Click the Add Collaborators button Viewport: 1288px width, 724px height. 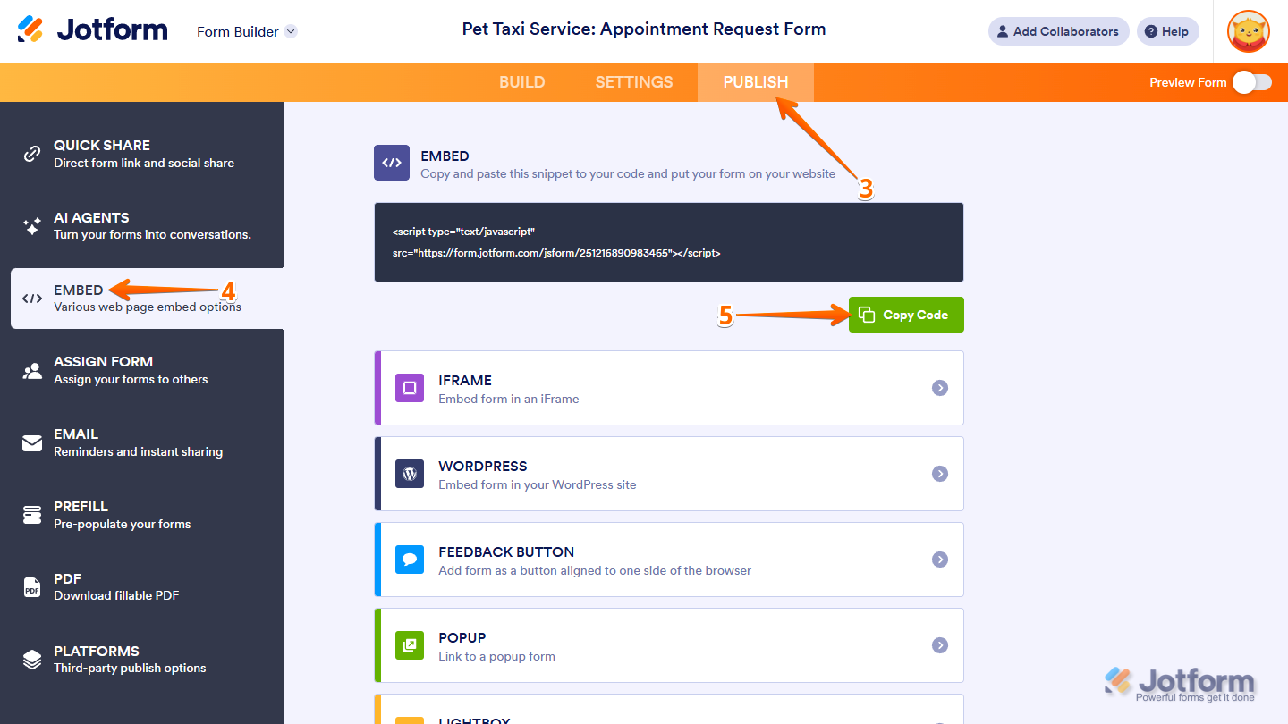[1058, 31]
